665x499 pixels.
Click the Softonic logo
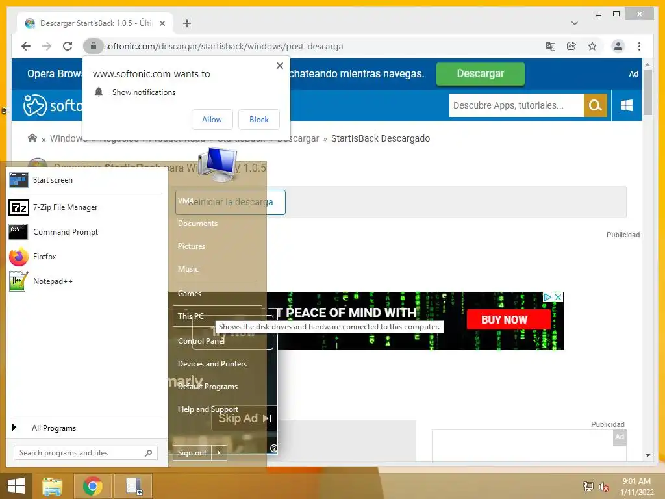[x=52, y=105]
